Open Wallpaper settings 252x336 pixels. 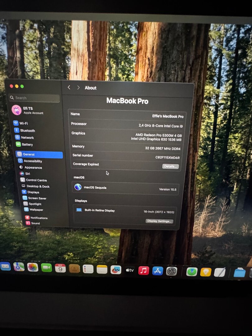34,210
